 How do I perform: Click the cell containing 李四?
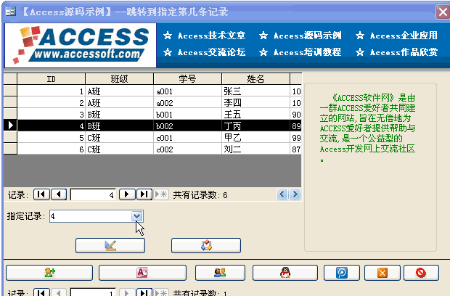[x=255, y=102]
